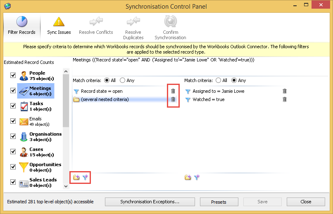Viewport: 333px width, 214px height.
Task: Untick the Emails checkbox
Action: click(x=13, y=121)
